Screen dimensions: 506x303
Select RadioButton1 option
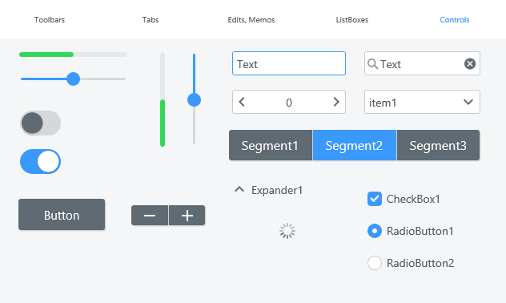point(375,231)
